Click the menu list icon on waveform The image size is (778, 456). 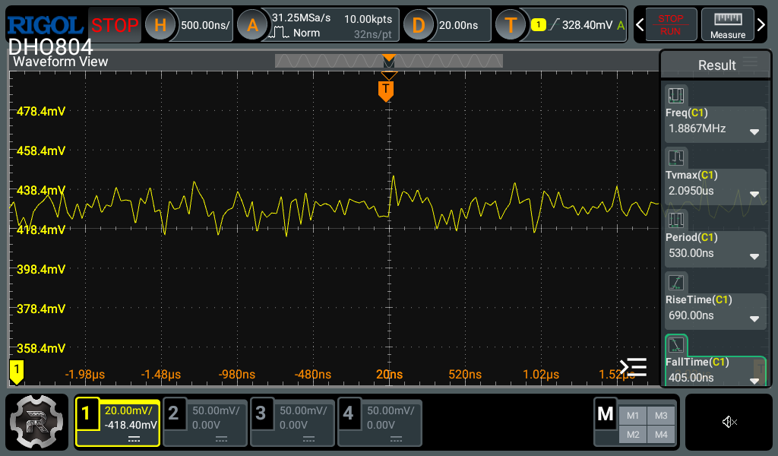(633, 368)
